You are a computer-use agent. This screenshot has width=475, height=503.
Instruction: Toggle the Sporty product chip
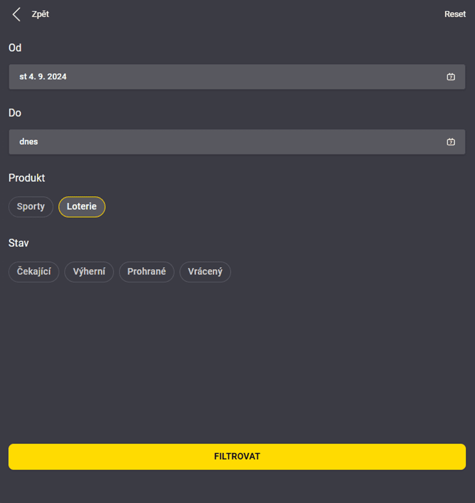[x=31, y=207]
